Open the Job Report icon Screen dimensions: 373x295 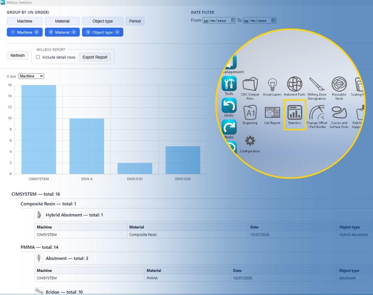pos(272,112)
